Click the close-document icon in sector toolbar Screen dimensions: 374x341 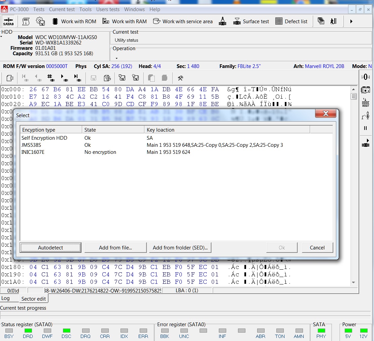click(10, 78)
